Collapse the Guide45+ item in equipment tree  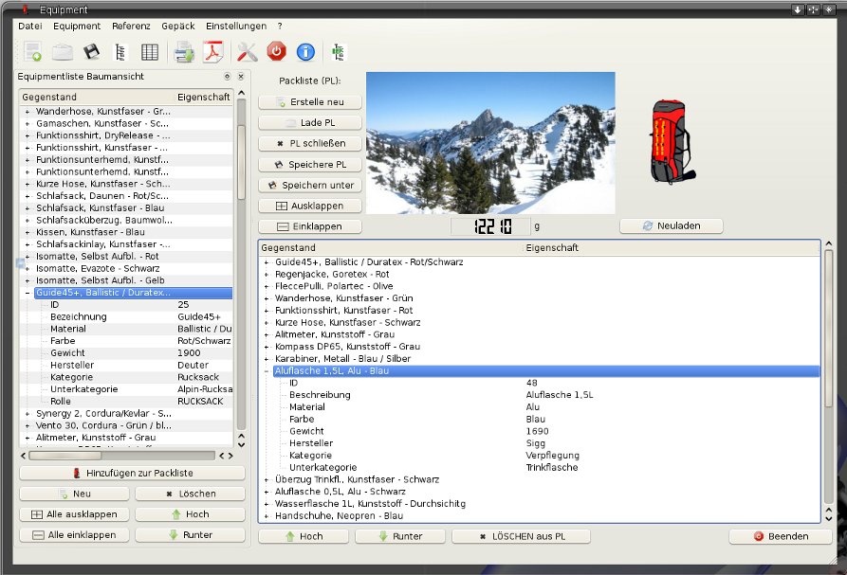28,294
